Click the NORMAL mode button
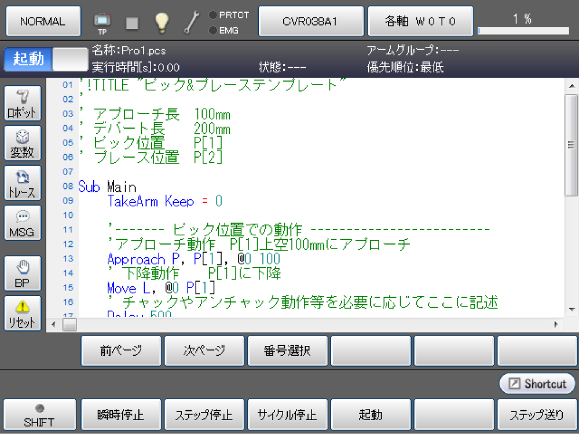Screen dimensions: 579x434 (x=43, y=21)
